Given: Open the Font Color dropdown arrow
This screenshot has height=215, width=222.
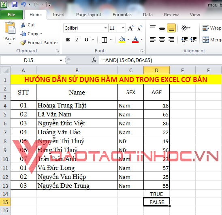Looking at the screenshot, I should pos(141,40).
